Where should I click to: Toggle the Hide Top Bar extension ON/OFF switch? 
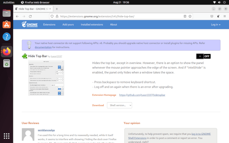(x=203, y=56)
